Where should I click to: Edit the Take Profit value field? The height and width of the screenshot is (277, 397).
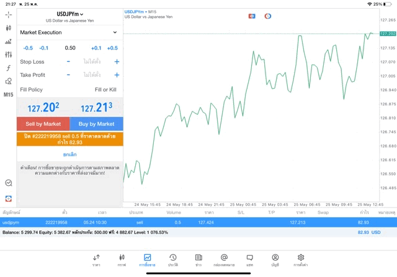click(92, 75)
